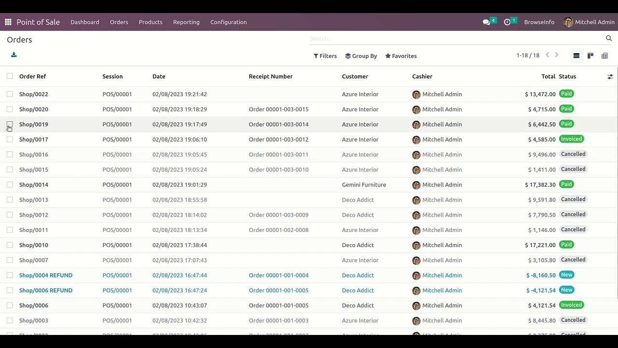The image size is (618, 348).
Task: Open the Group By dropdown
Action: 361,56
